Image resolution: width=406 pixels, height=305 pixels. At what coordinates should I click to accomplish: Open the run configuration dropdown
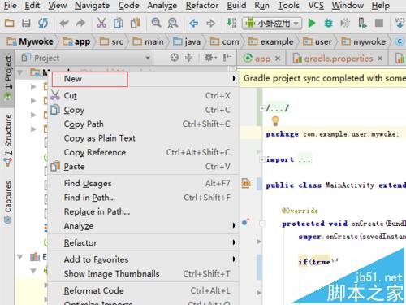[x=272, y=24]
